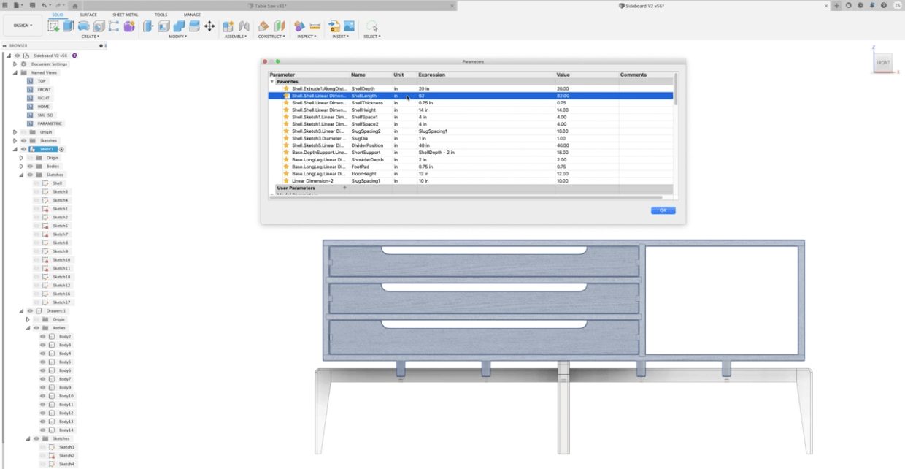Select the Create Sketch tool
Image resolution: width=905 pixels, height=469 pixels.
(53, 25)
